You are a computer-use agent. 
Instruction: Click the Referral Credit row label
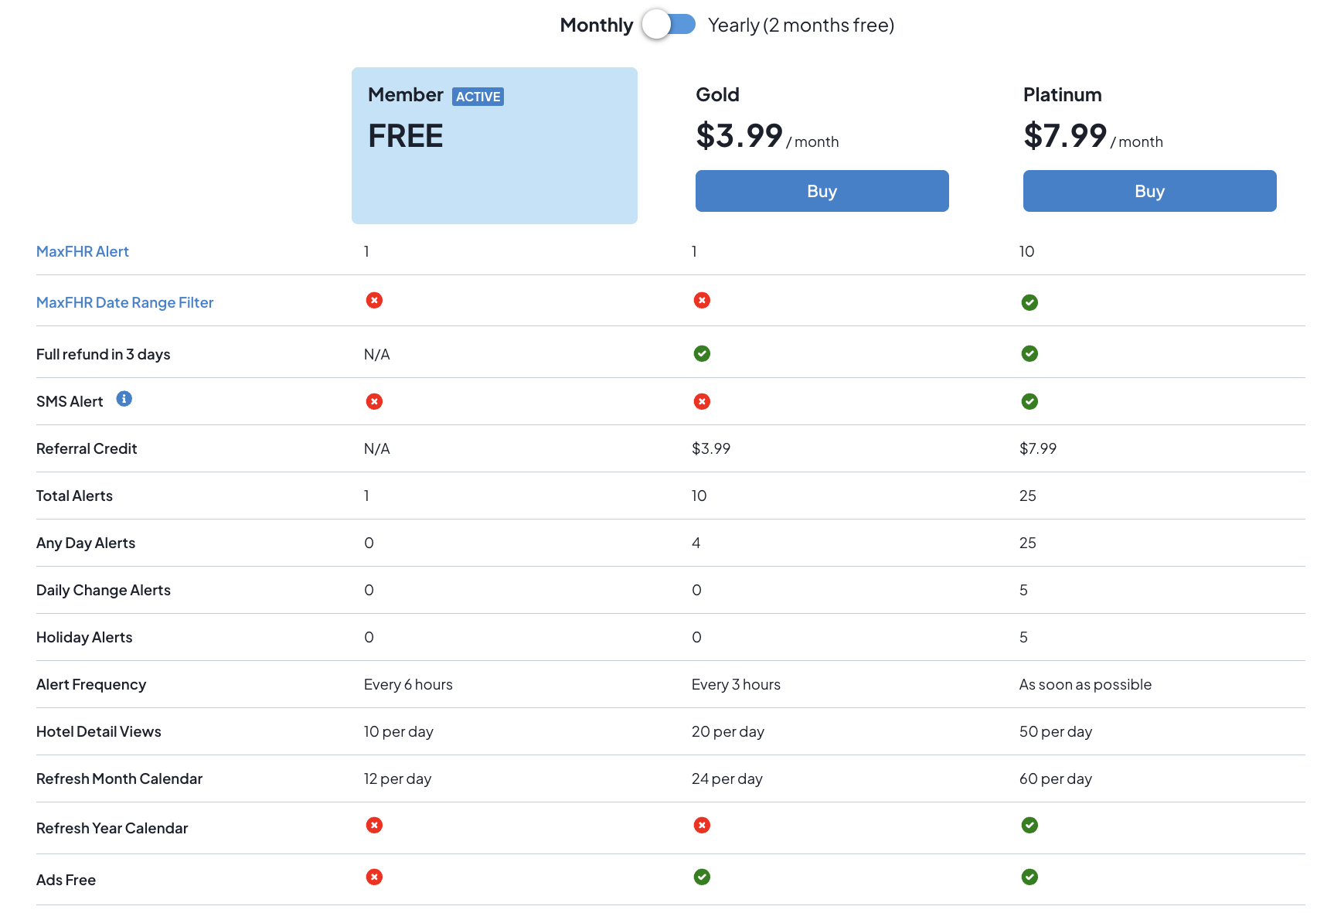(87, 448)
